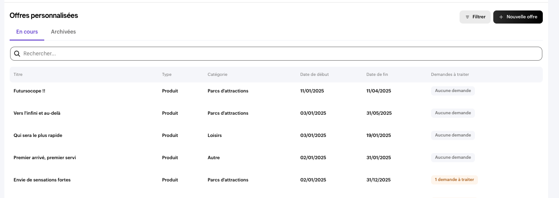The height and width of the screenshot is (198, 559).
Task: Click the filter icon in Filtrer button
Action: point(467,17)
